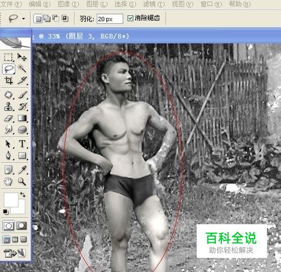Open the 视图(V) menu
281x272 pixels.
click(x=183, y=4)
